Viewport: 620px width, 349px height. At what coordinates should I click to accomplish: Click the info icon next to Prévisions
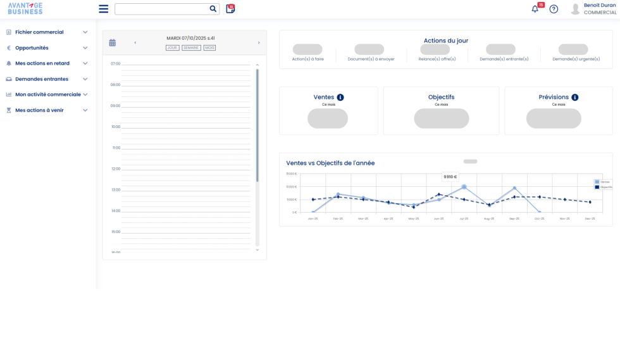click(574, 98)
